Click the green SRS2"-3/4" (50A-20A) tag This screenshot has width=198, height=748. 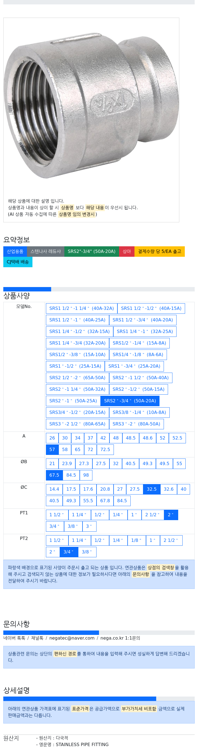point(92,251)
